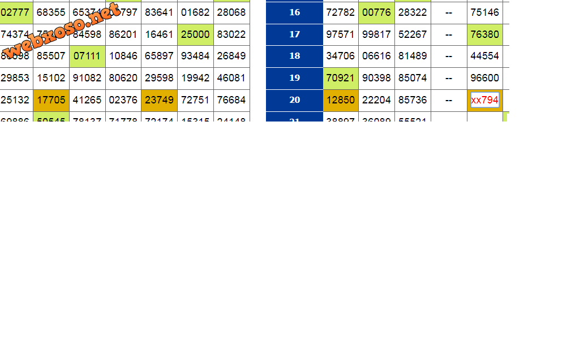Screen dimensions: 571x347
Task: Select number 28068
Action: [x=231, y=13]
